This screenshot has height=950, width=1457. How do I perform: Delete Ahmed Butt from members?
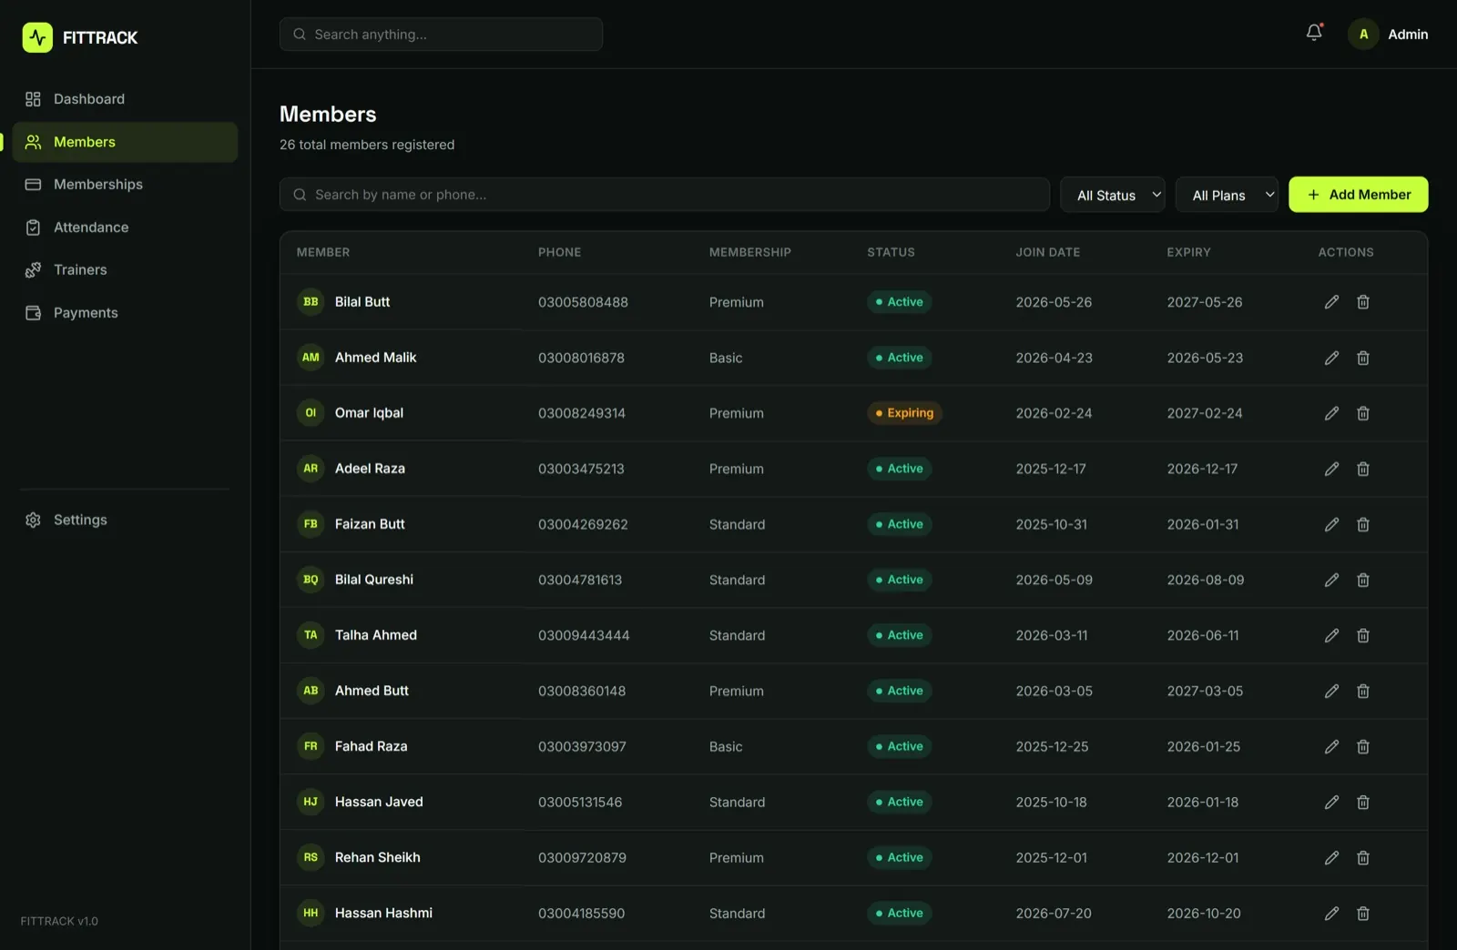tap(1363, 691)
